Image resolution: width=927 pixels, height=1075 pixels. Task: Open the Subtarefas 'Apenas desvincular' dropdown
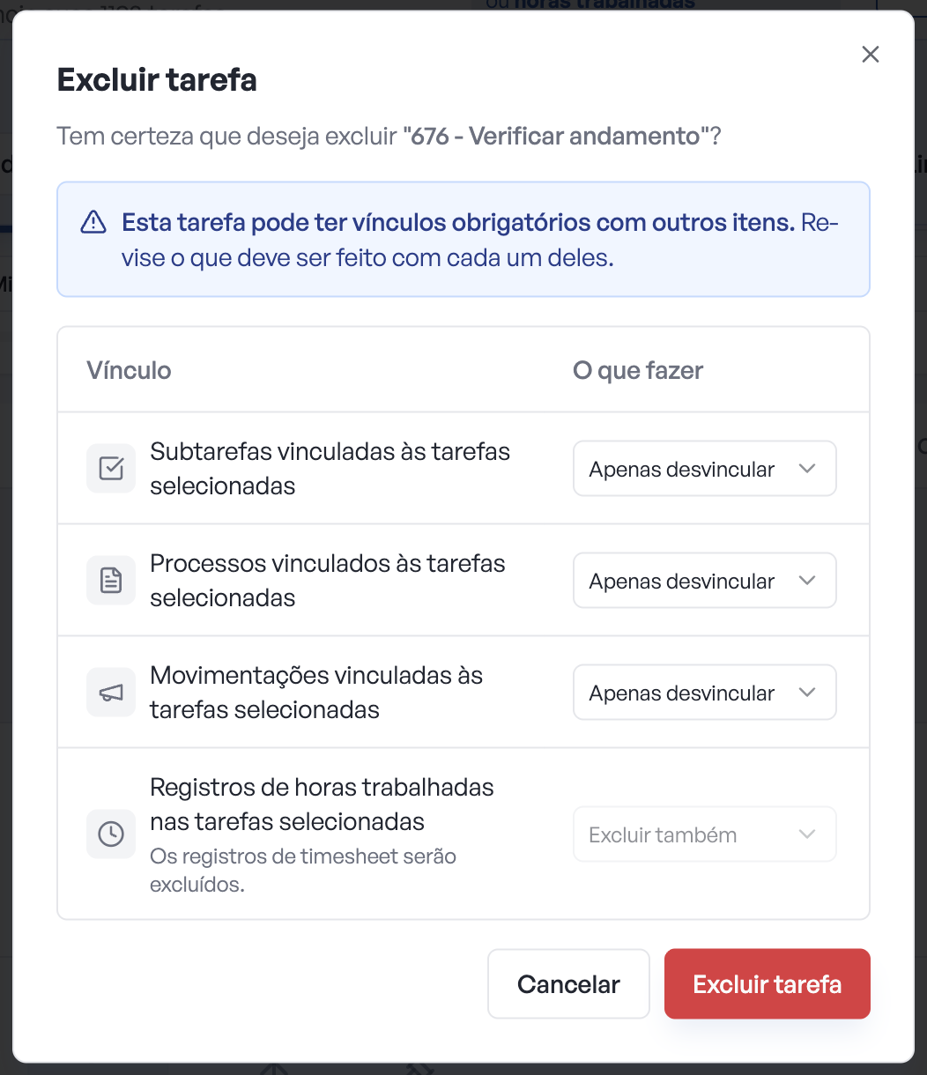point(705,469)
